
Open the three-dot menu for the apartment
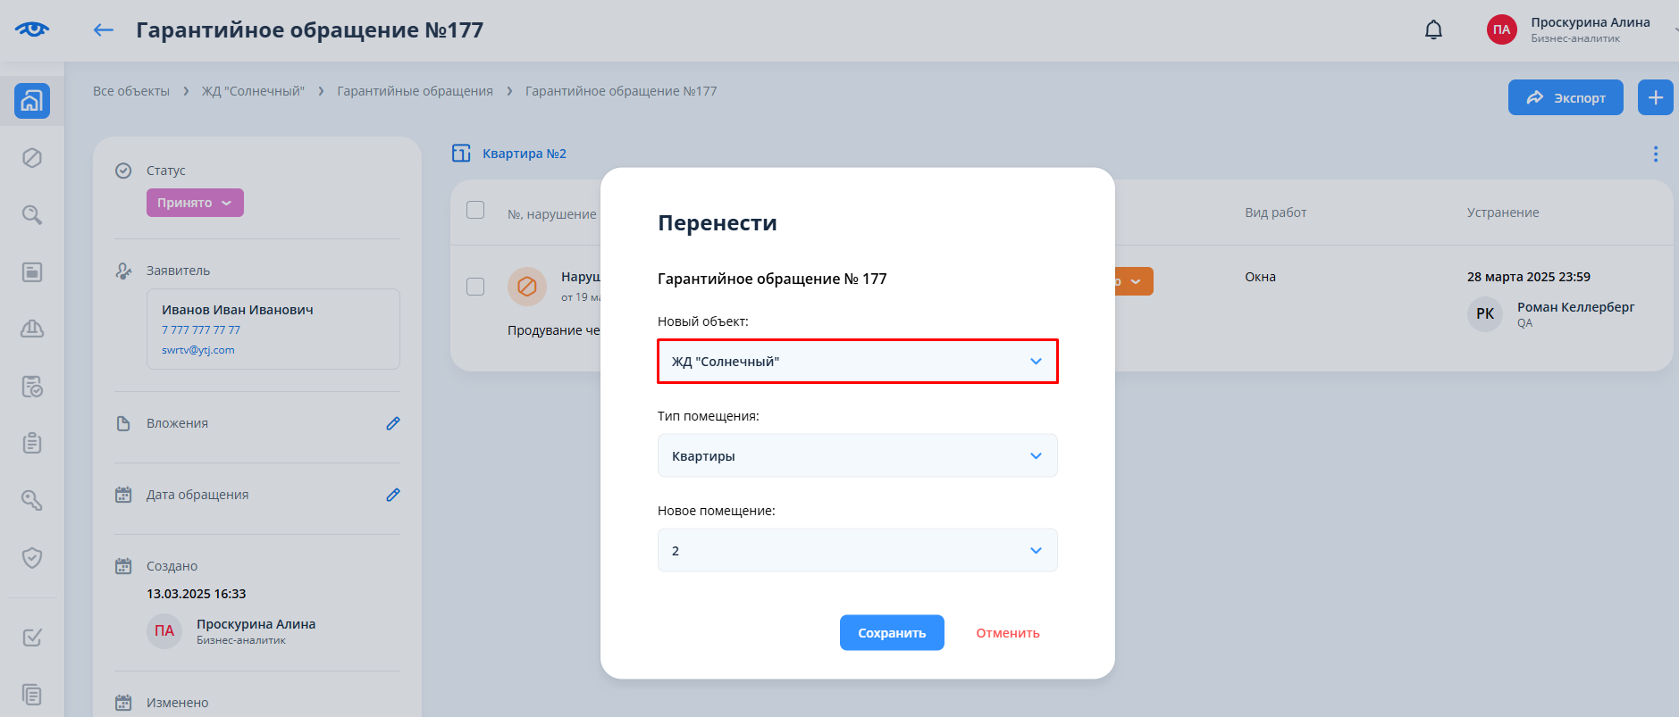pos(1655,154)
